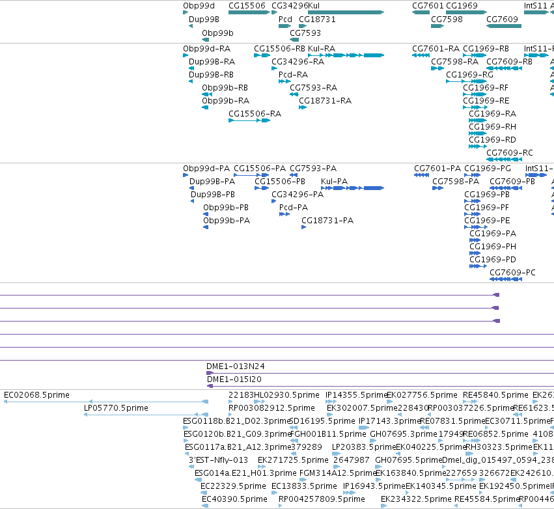Image resolution: width=554 pixels, height=509 pixels.
Task: Click the CG7609-RB transcript label
Action: (x=510, y=62)
